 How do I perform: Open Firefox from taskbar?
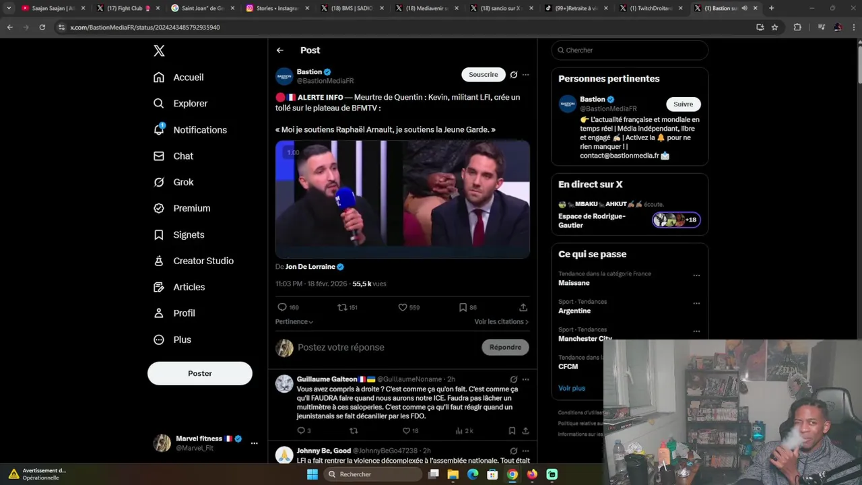(532, 474)
